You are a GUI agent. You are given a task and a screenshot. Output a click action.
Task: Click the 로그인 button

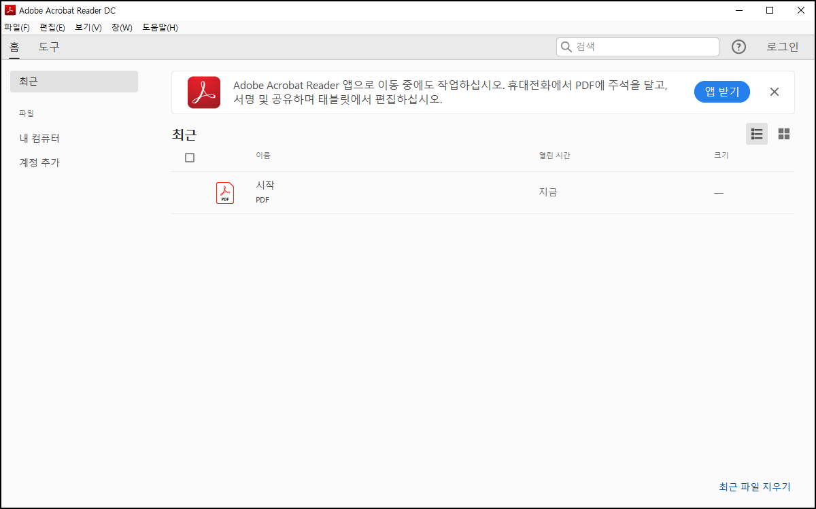click(783, 47)
